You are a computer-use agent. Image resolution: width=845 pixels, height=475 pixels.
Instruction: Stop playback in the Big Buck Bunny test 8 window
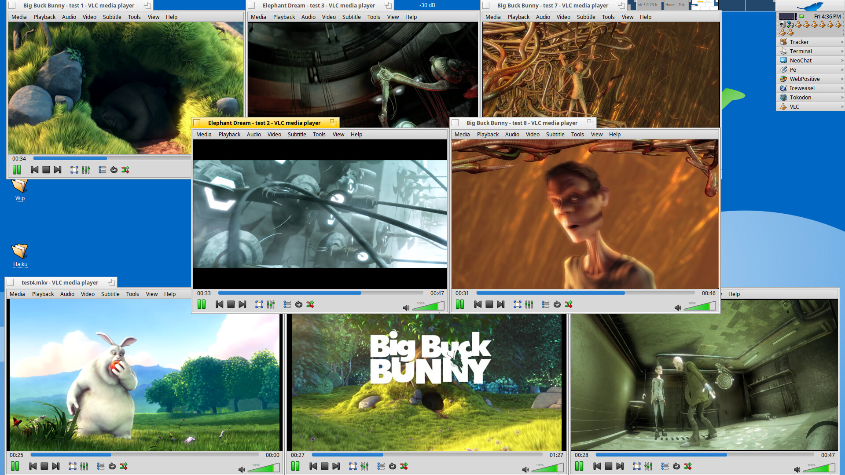pos(489,304)
